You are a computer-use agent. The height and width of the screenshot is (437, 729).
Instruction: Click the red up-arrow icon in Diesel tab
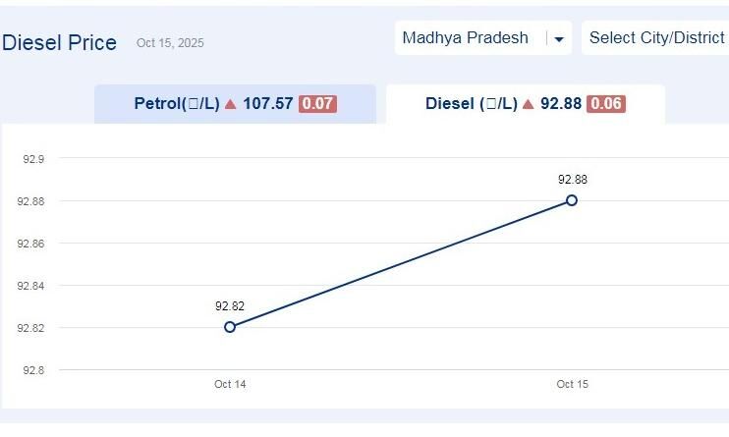(529, 104)
